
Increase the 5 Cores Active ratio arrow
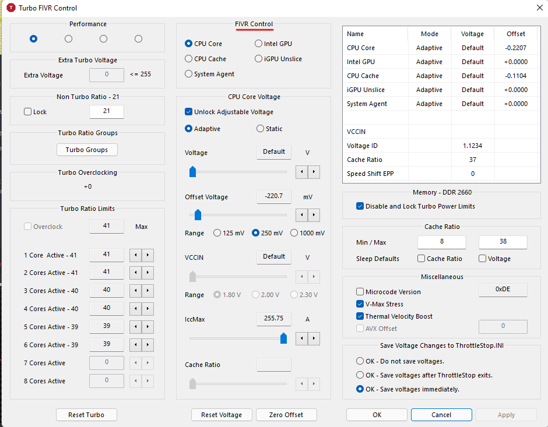(x=148, y=327)
